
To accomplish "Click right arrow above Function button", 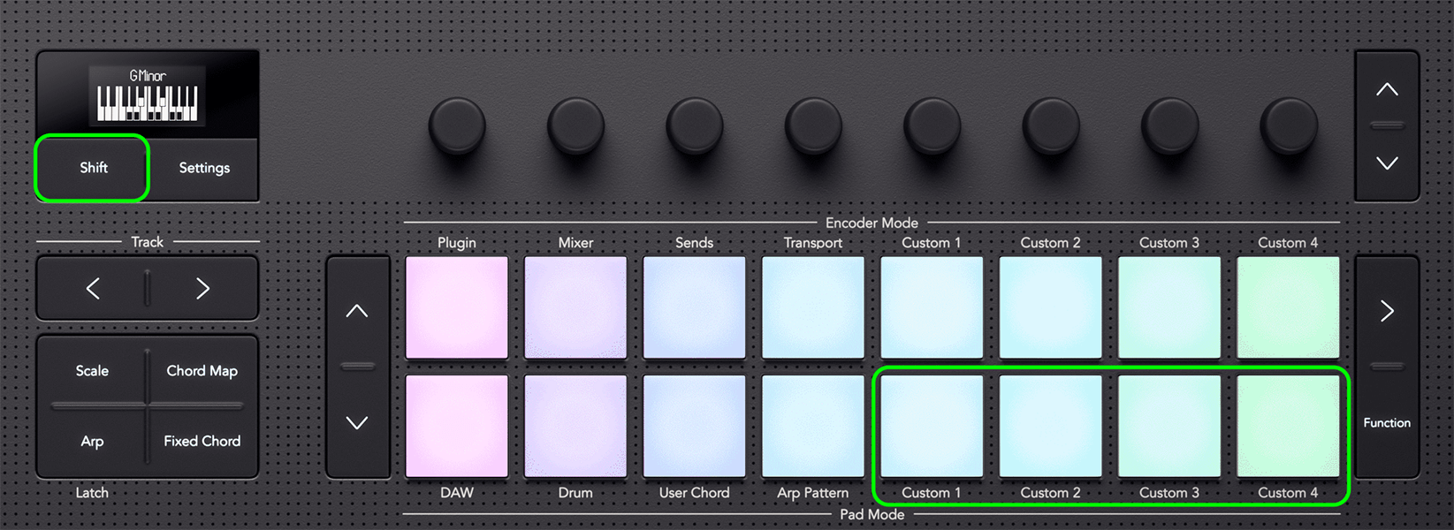I will point(1387,311).
